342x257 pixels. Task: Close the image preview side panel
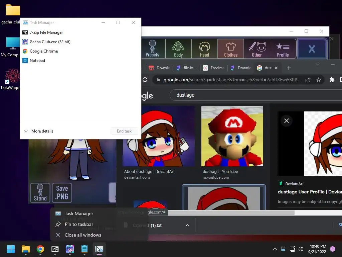pyautogui.click(x=287, y=121)
